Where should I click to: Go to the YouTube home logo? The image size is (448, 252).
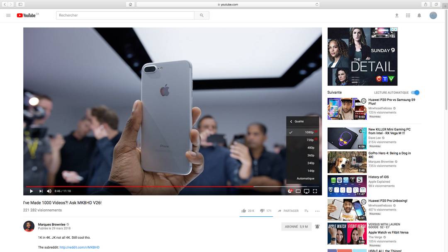(26, 15)
